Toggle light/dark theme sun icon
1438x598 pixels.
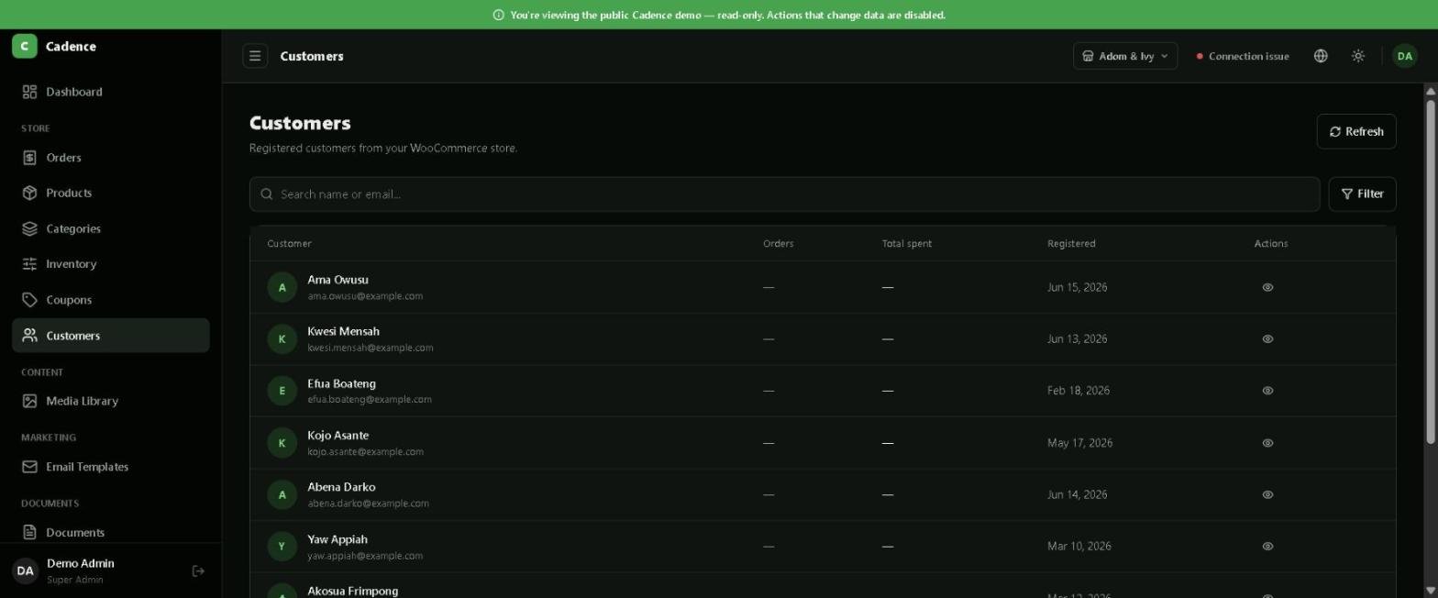click(x=1358, y=56)
